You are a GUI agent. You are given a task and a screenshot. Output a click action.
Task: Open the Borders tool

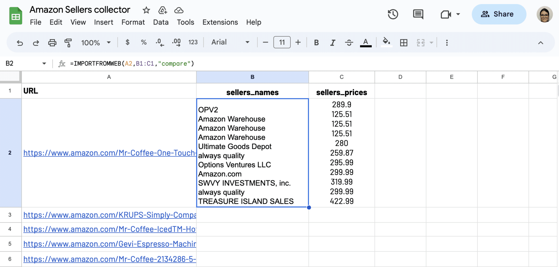point(404,42)
